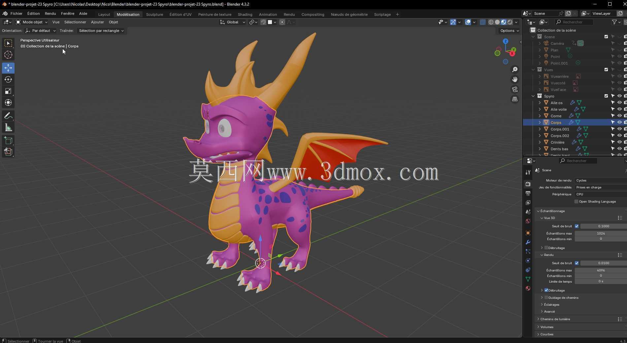Open the Objet viewport menu
627x343 pixels.
pos(113,22)
